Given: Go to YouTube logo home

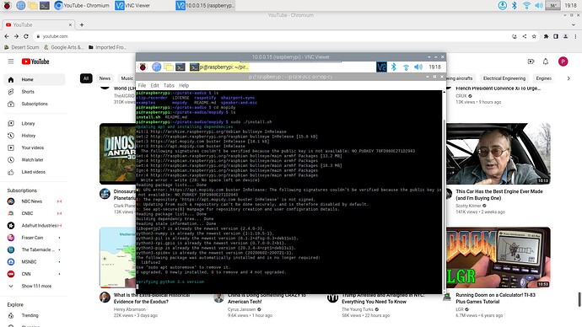Looking at the screenshot, I should click(35, 62).
